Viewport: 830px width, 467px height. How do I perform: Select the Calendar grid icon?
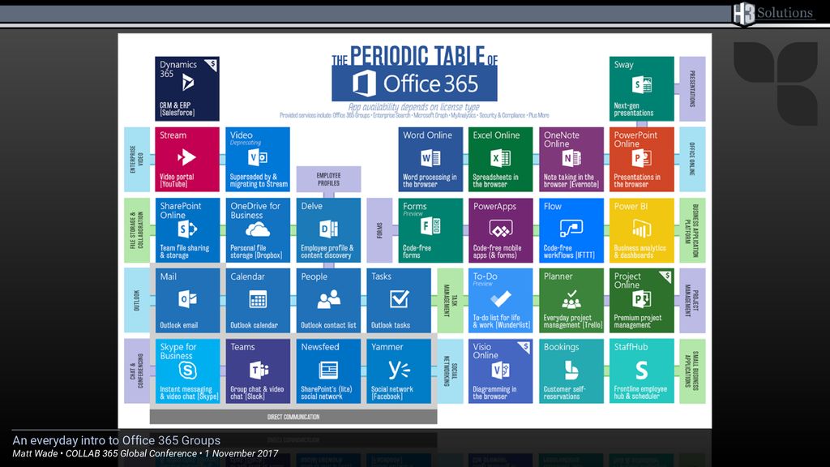pos(258,300)
